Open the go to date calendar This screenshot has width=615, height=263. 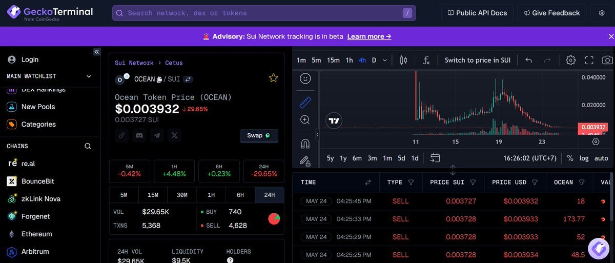tap(435, 158)
